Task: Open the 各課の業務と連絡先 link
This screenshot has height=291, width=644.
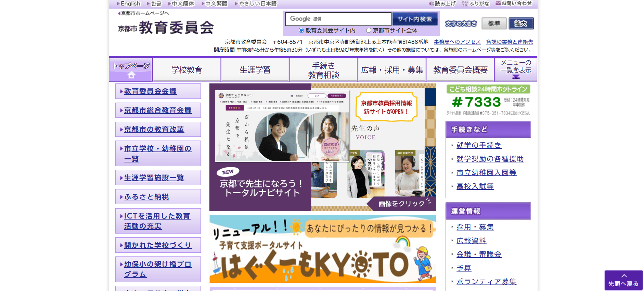Action: [x=510, y=42]
